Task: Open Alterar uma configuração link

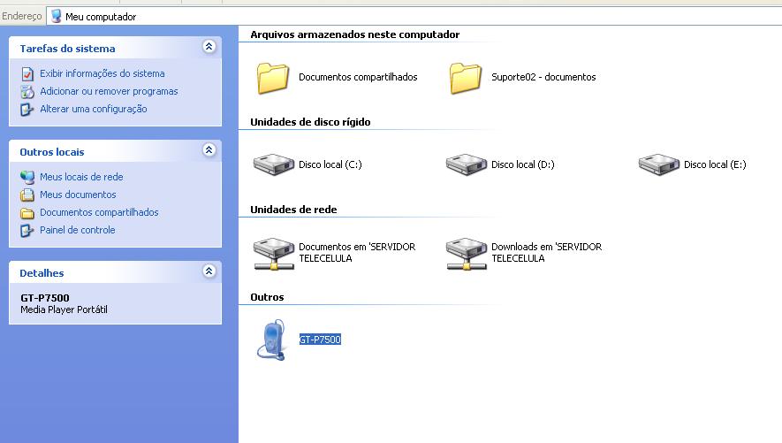Action: point(94,109)
